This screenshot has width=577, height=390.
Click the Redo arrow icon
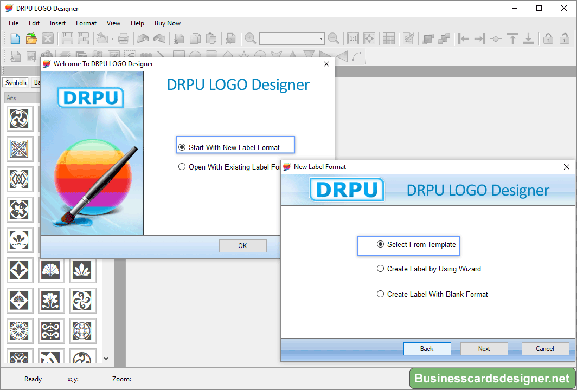point(159,38)
